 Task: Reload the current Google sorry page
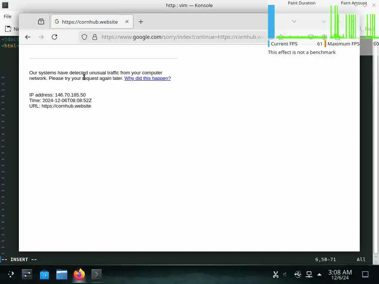pos(54,37)
